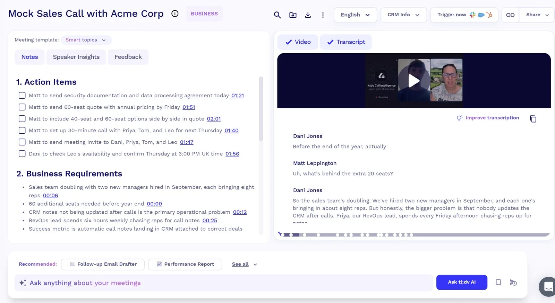555x303 pixels.
Task: Click the info icon beside meeting title
Action: click(175, 14)
